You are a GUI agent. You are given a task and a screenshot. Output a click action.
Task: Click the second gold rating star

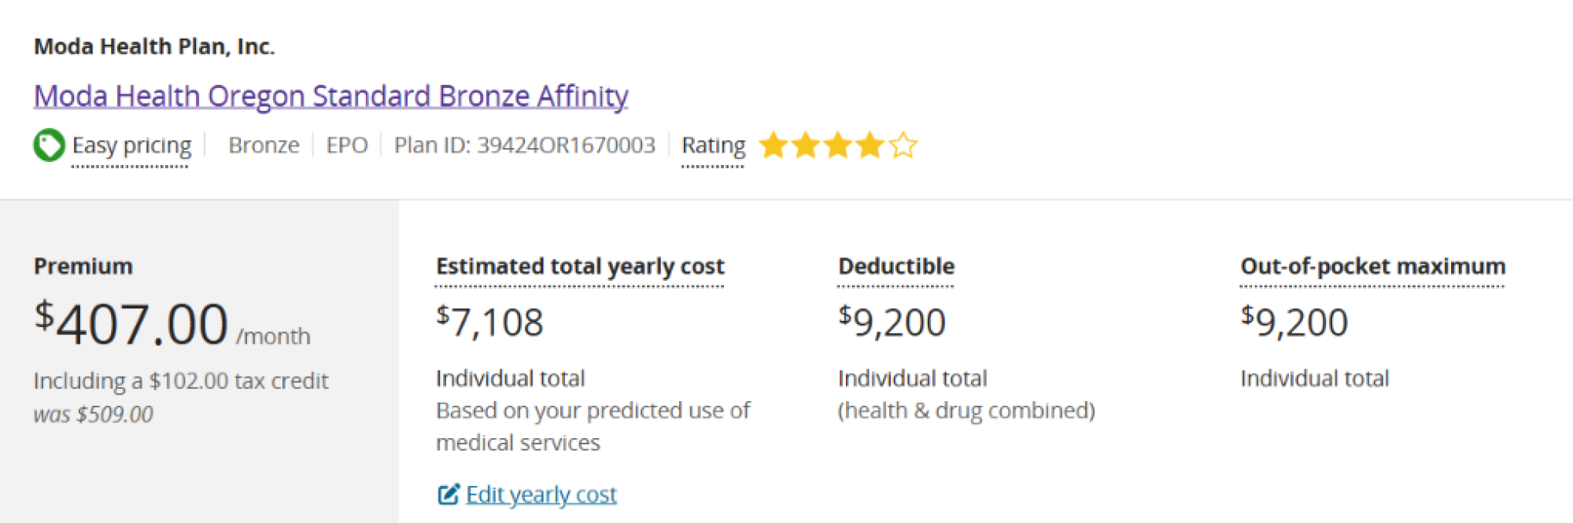[806, 145]
